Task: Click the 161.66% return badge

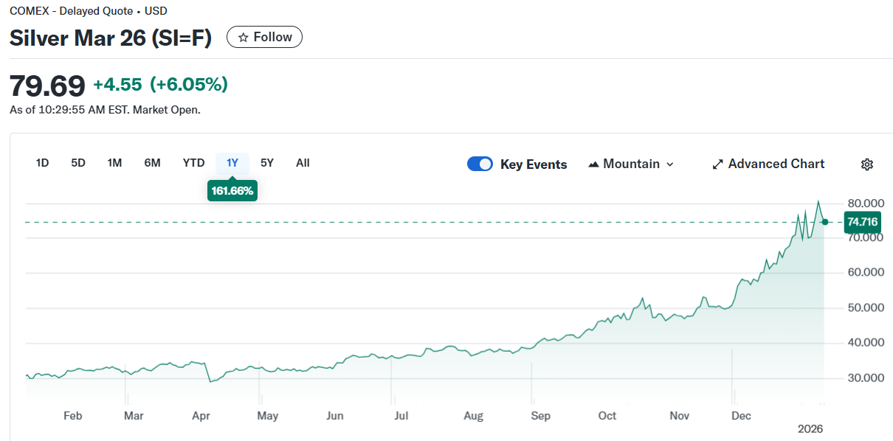Action: pyautogui.click(x=232, y=191)
